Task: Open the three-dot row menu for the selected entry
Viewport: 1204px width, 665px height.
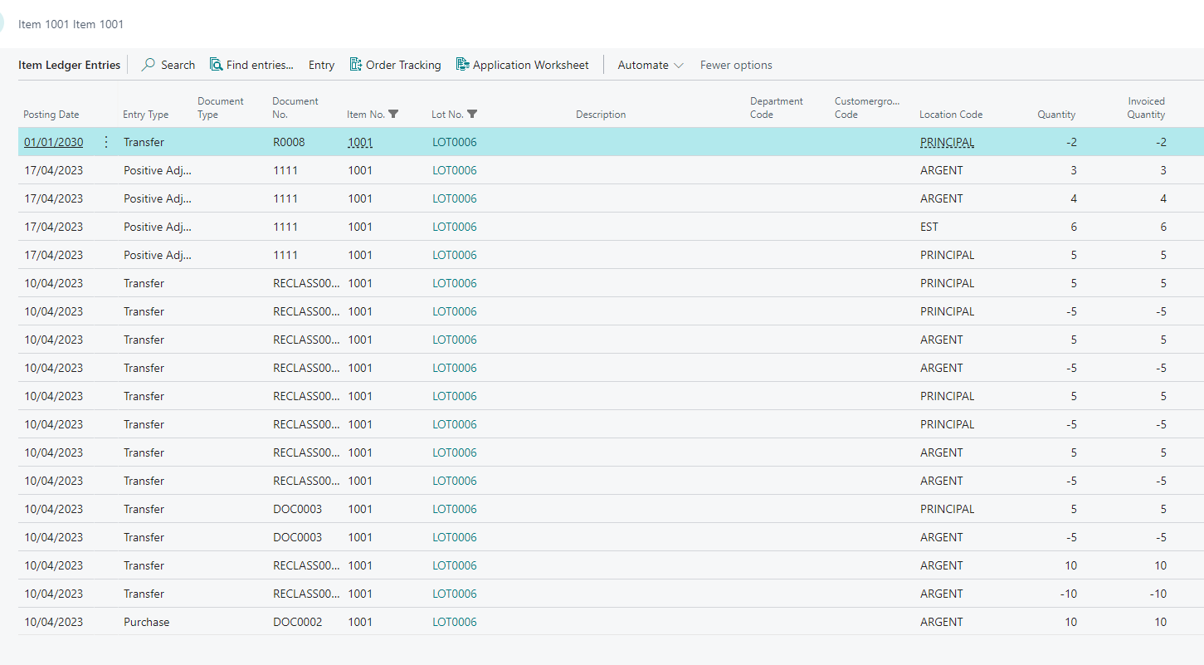Action: click(105, 142)
